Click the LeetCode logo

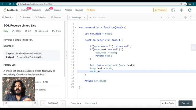pyautogui.click(x=11, y=10)
